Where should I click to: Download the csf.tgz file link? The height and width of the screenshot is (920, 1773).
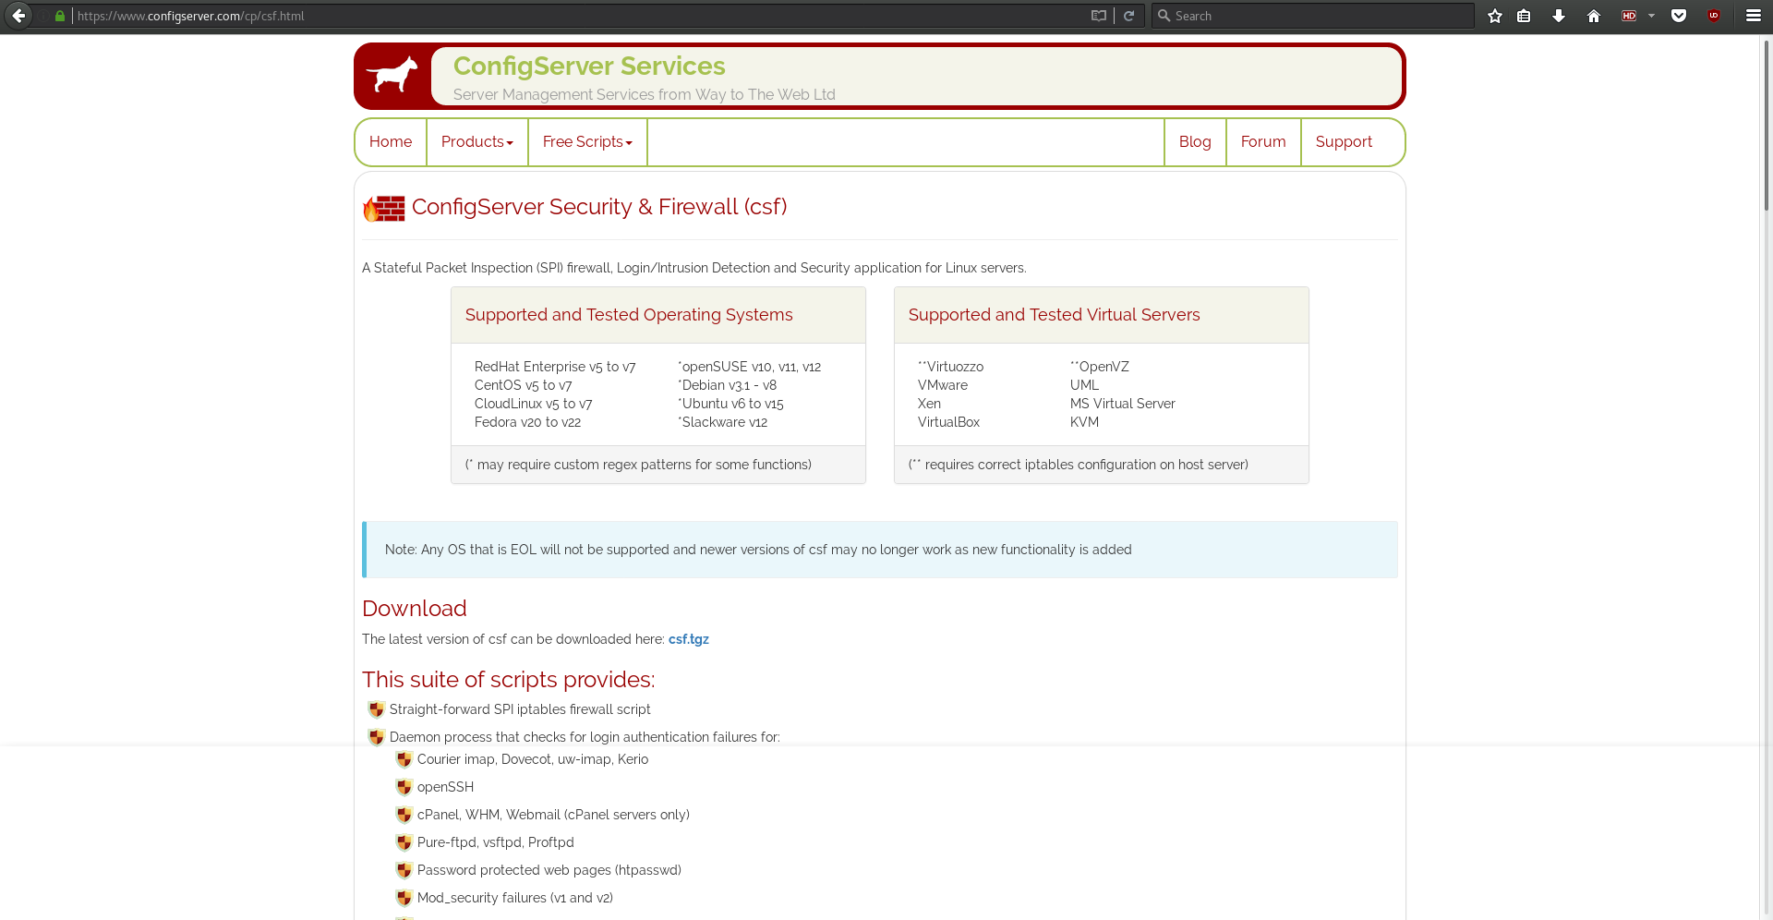click(688, 639)
